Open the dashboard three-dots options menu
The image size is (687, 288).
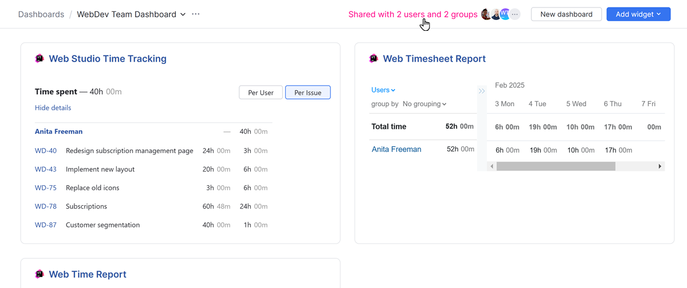[x=196, y=14]
